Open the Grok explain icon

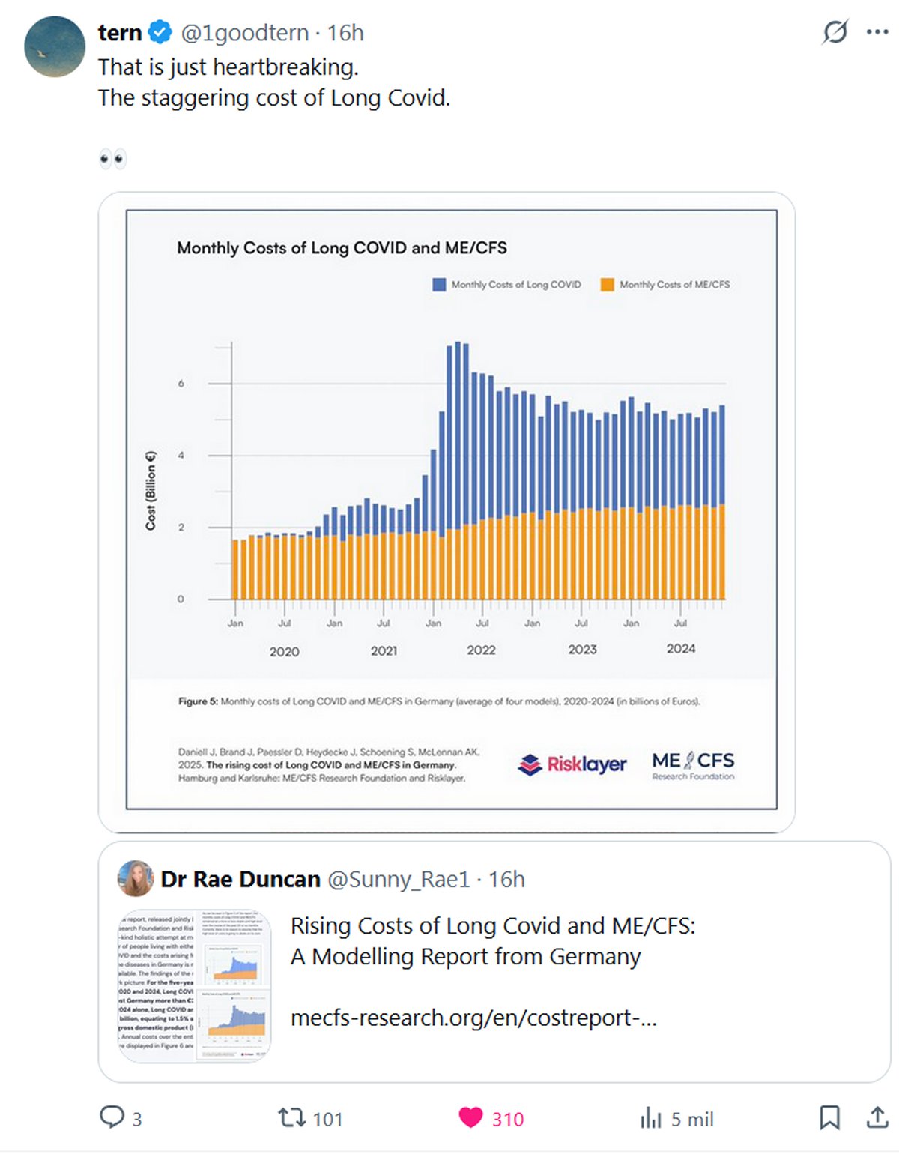click(x=835, y=32)
